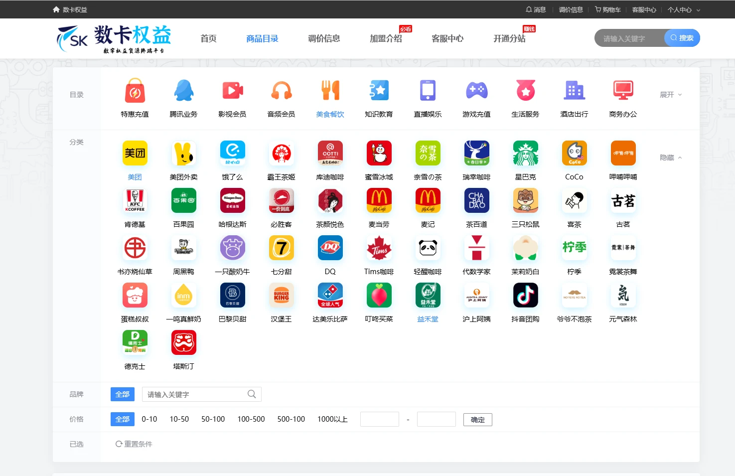The width and height of the screenshot is (735, 476).
Task: Focus the maximum price input box
Action: click(x=437, y=419)
